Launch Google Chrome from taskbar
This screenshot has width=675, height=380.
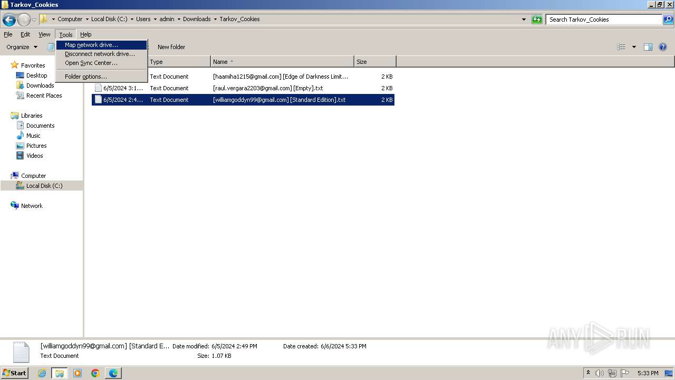[95, 373]
